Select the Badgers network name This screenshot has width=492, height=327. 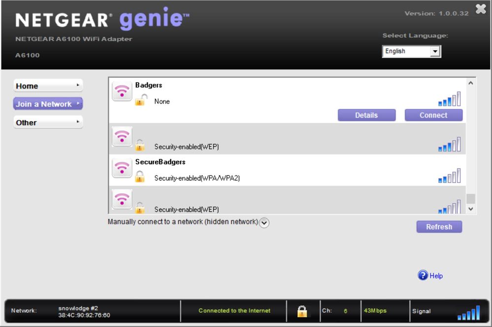tap(148, 85)
